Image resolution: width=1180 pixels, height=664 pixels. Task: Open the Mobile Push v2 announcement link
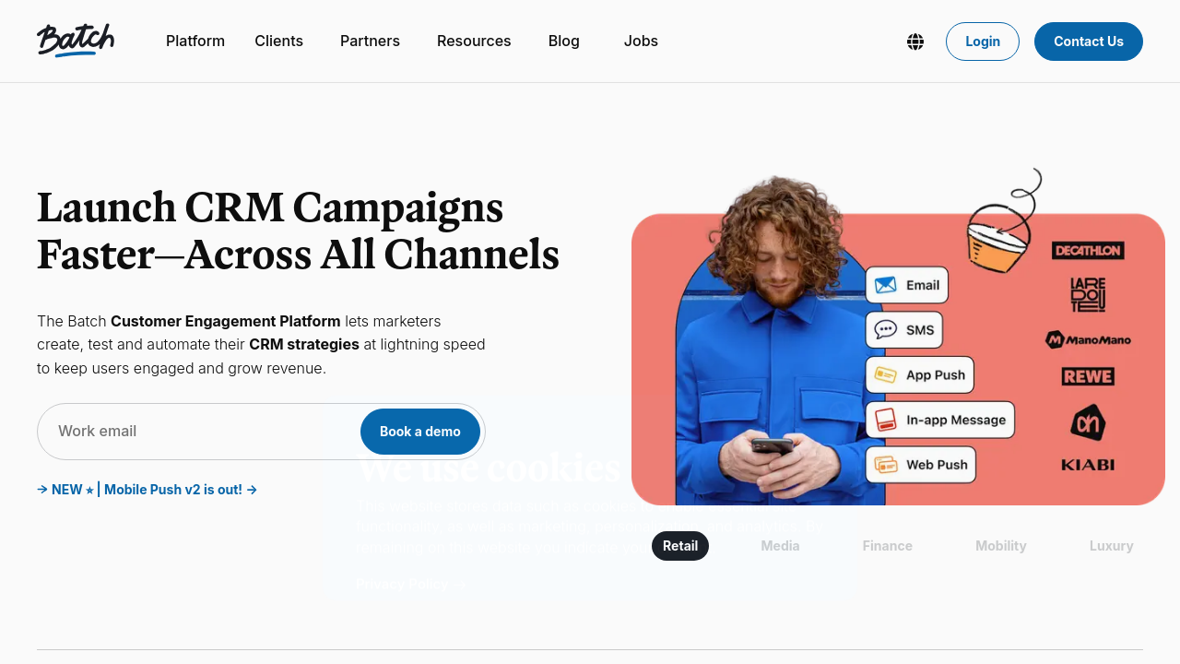pyautogui.click(x=147, y=490)
